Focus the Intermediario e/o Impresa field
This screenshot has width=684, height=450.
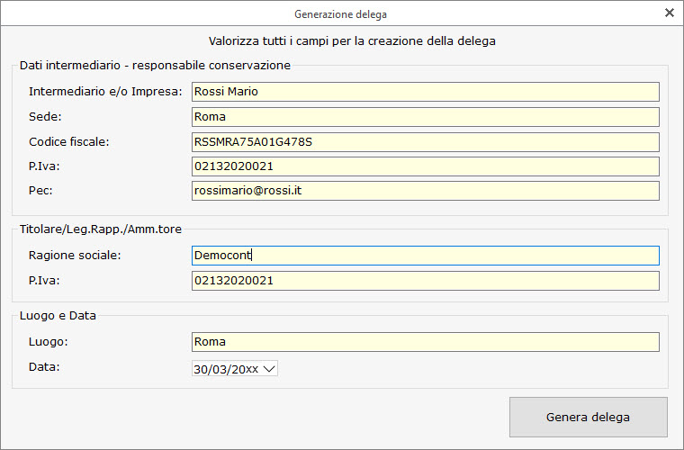pos(426,92)
